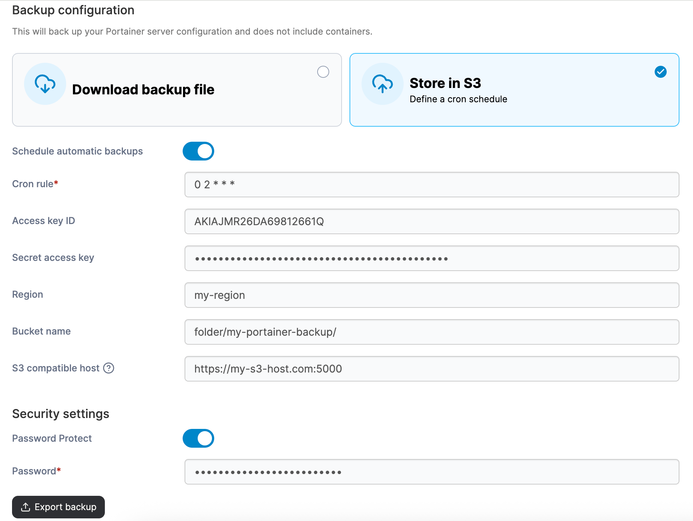Image resolution: width=693 pixels, height=521 pixels.
Task: Click the Bucket name input box
Action: coord(431,332)
